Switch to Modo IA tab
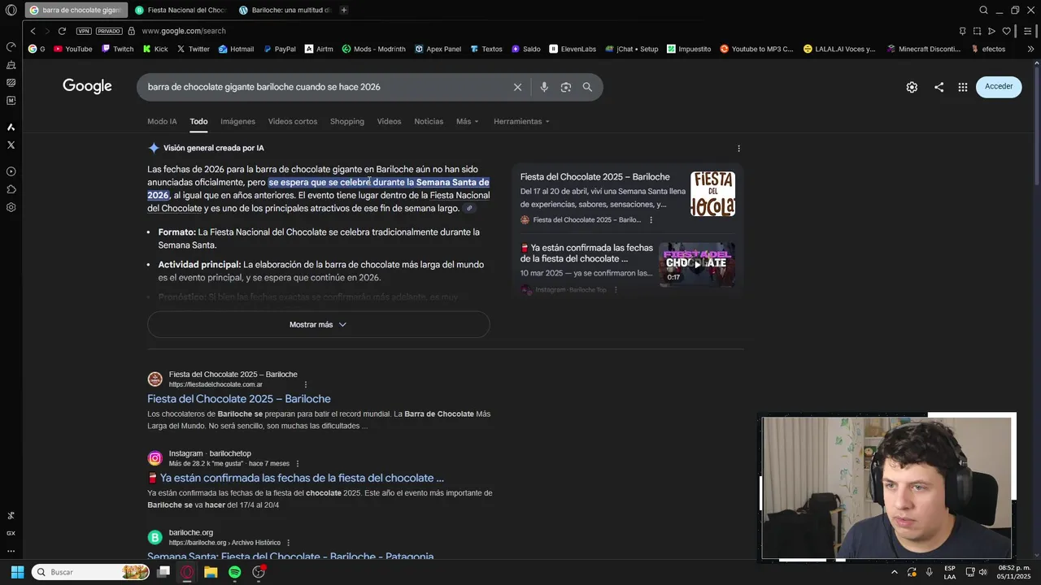The image size is (1041, 585). 162,121
